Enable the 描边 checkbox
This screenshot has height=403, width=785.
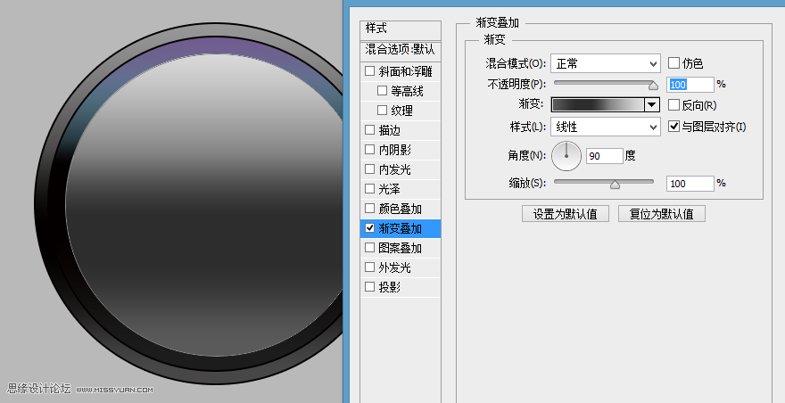369,130
